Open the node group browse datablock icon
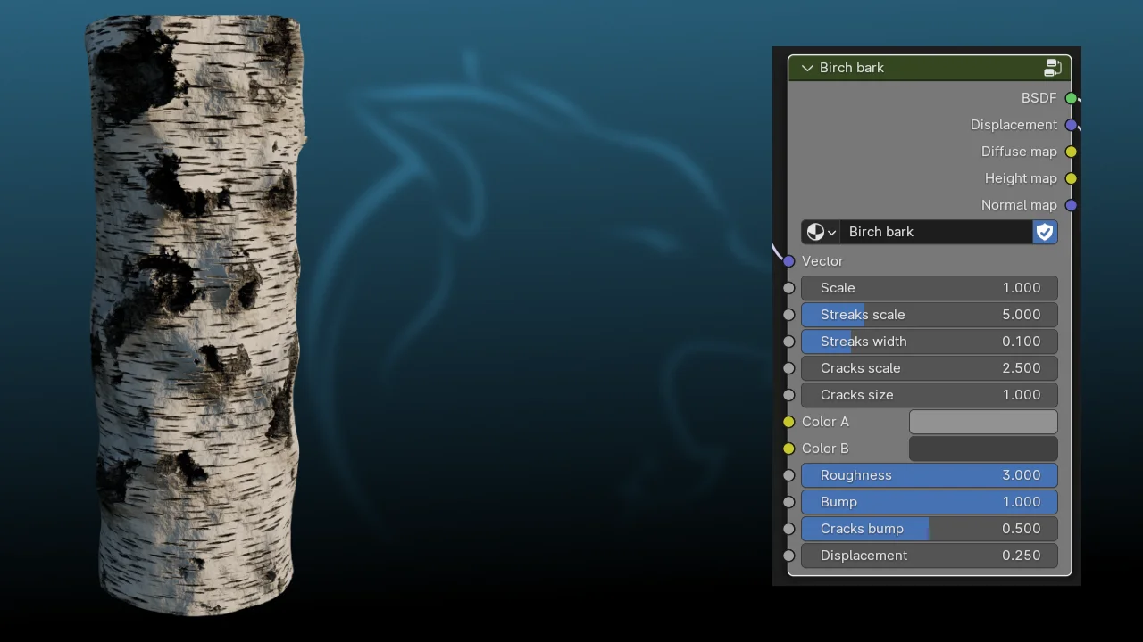 click(x=814, y=232)
